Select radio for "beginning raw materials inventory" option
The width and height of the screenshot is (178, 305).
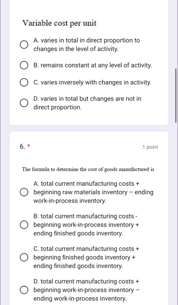coord(24,192)
